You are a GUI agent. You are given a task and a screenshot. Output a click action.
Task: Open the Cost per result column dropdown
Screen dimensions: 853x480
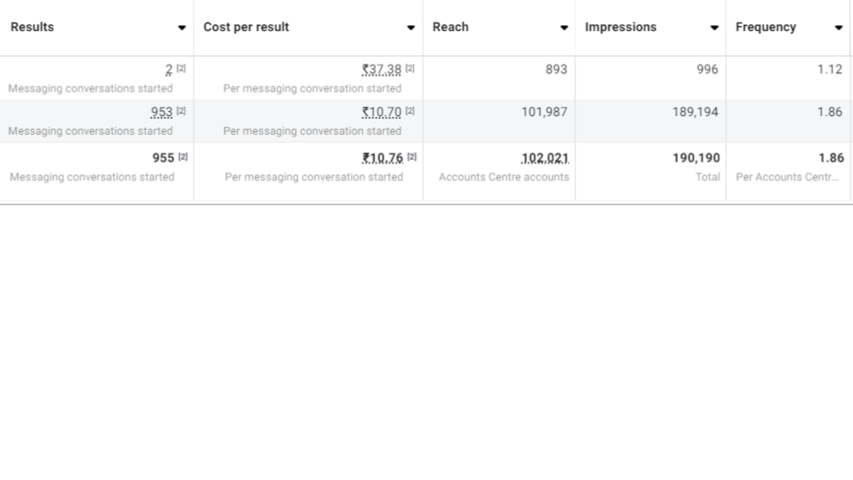click(411, 28)
